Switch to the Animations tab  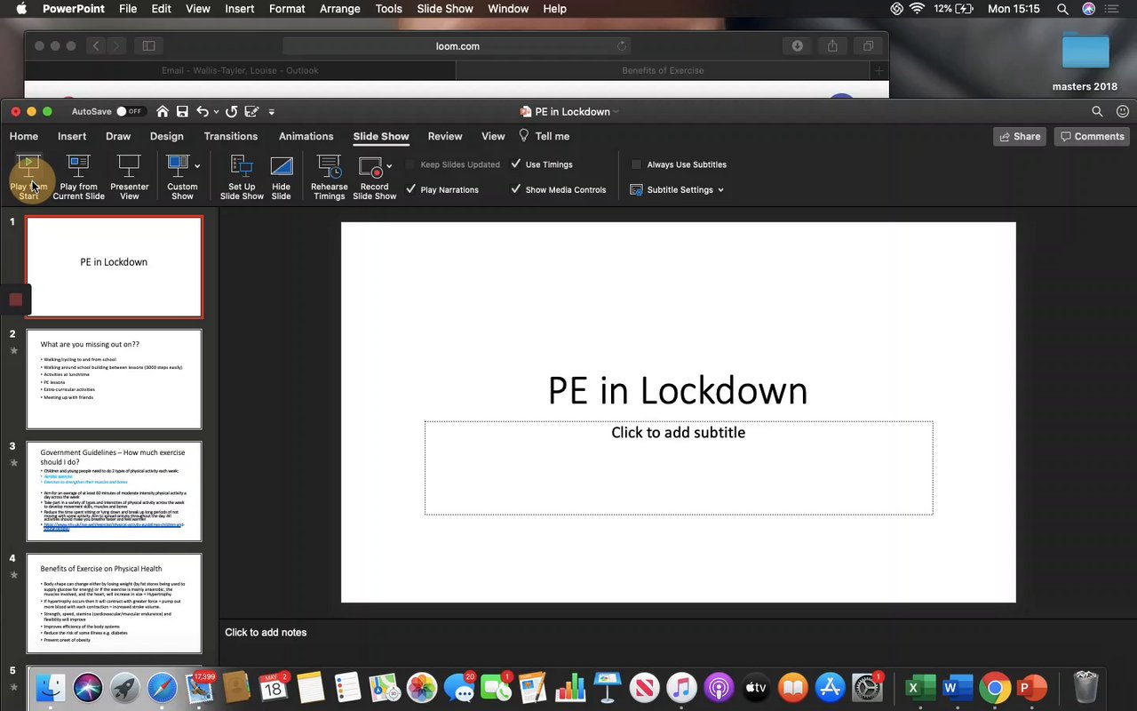tap(306, 136)
